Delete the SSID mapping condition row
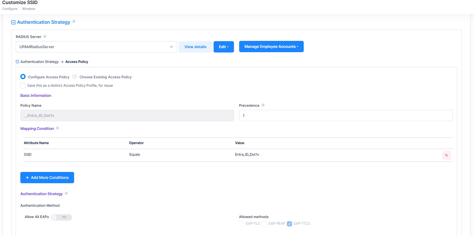The width and height of the screenshot is (474, 236). click(446, 155)
